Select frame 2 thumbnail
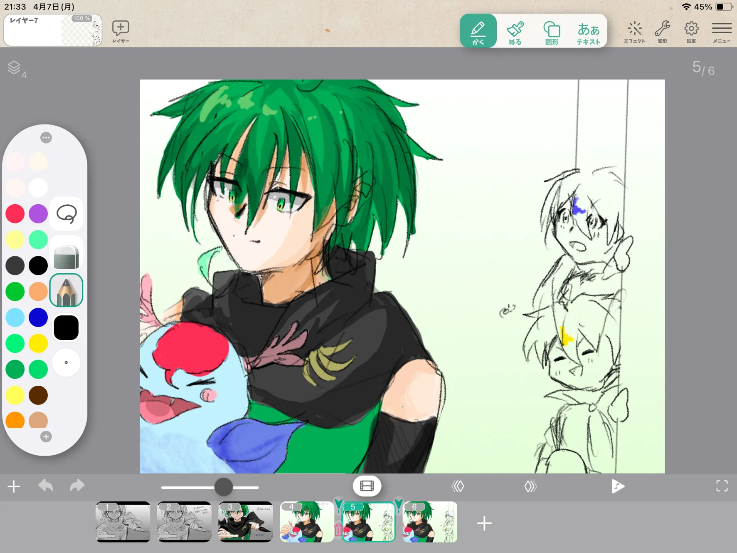 (184, 522)
